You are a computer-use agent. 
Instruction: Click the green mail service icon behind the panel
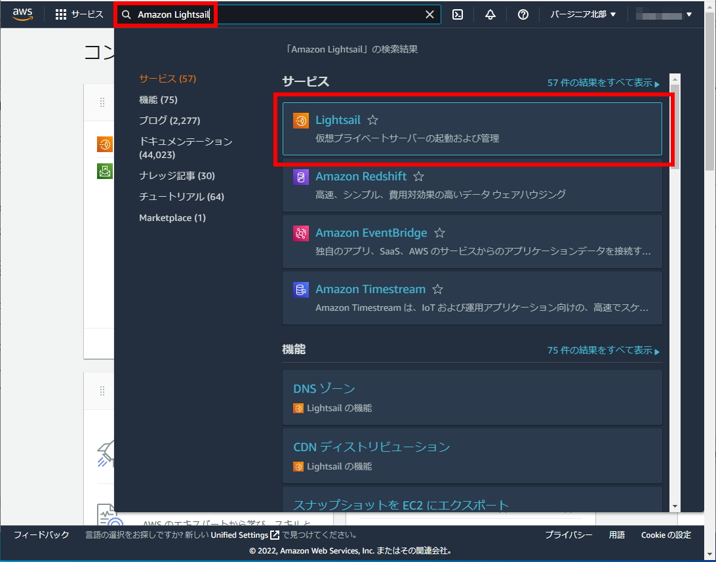[105, 171]
